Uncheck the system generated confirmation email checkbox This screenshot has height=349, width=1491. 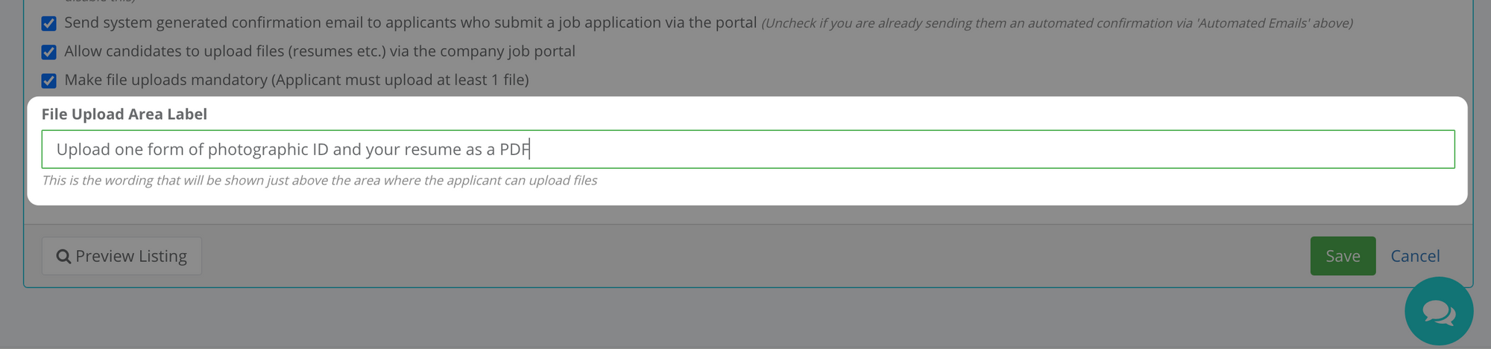tap(49, 24)
